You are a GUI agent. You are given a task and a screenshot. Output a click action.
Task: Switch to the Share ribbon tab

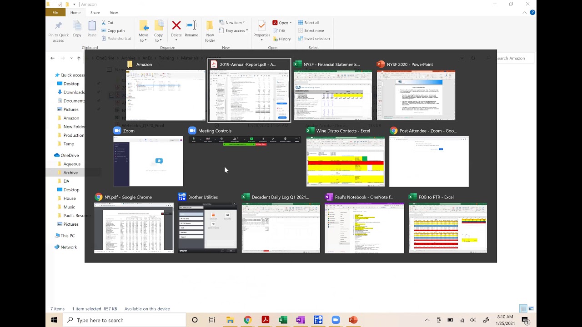(x=95, y=13)
